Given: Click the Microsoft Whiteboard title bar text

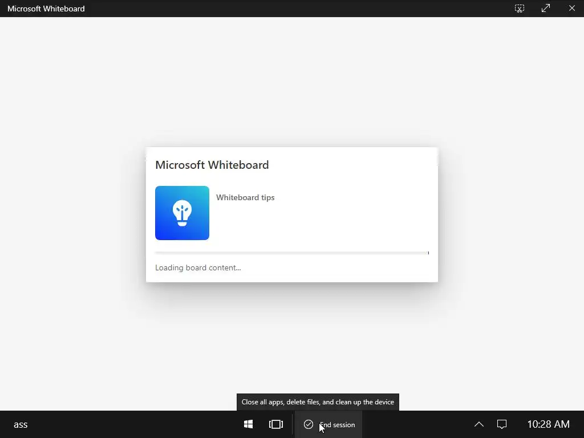Looking at the screenshot, I should point(46,9).
